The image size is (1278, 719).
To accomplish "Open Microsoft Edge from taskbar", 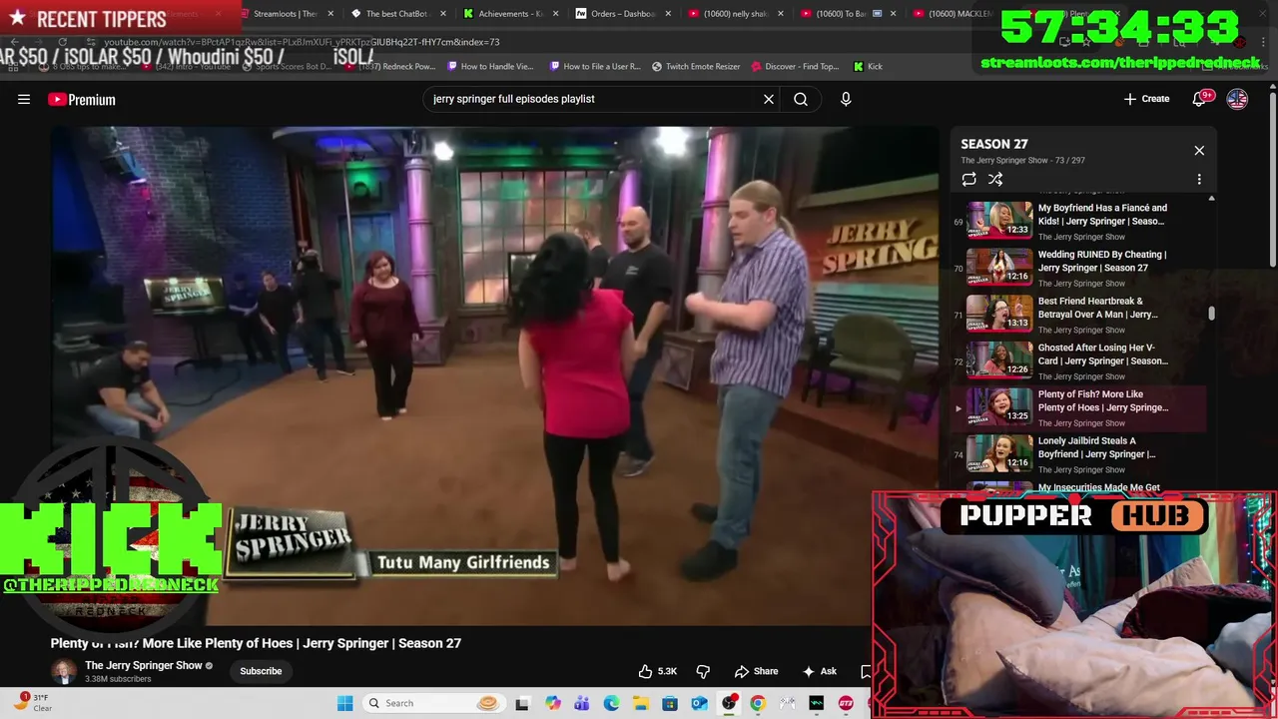I will tap(611, 703).
